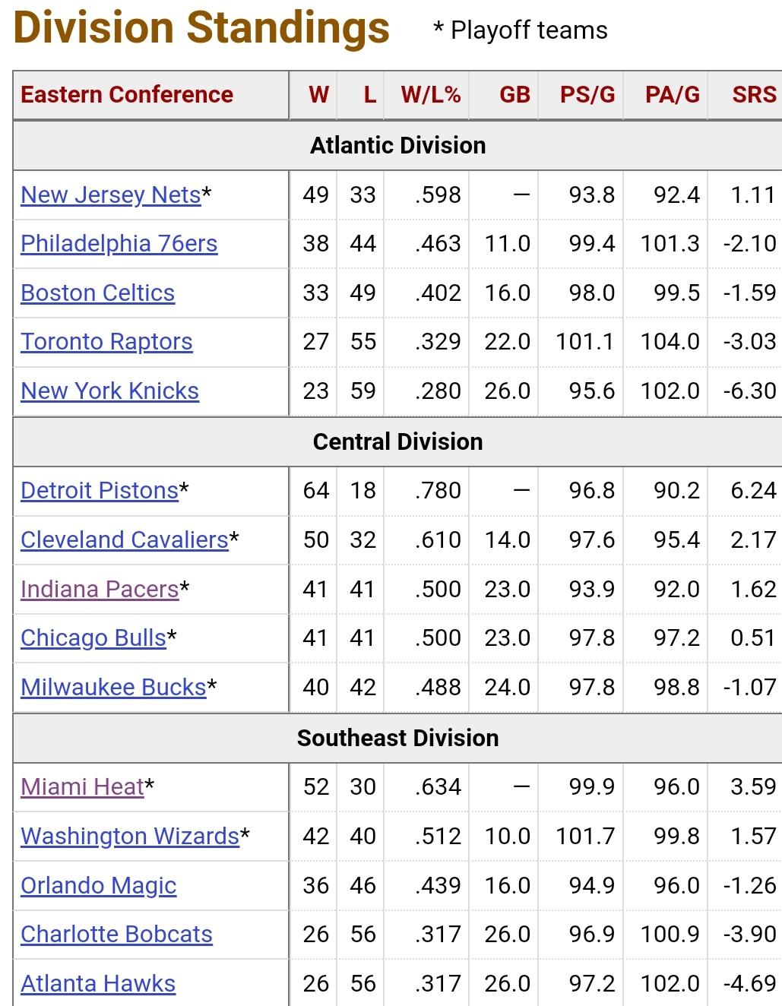This screenshot has width=782, height=1006.
Task: Open the Atlanta Hawks team page
Action: [98, 983]
